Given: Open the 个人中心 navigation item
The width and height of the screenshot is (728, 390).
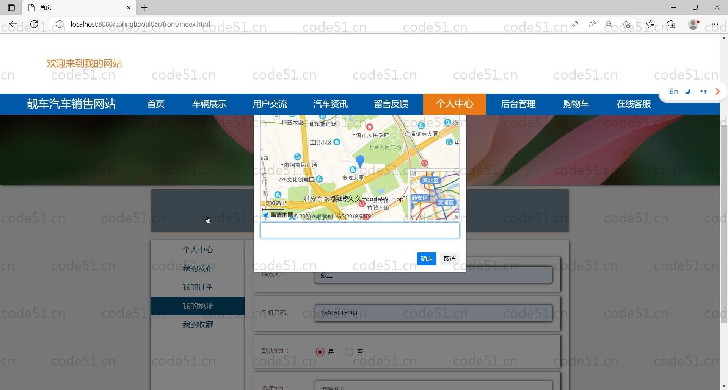Looking at the screenshot, I should click(455, 104).
